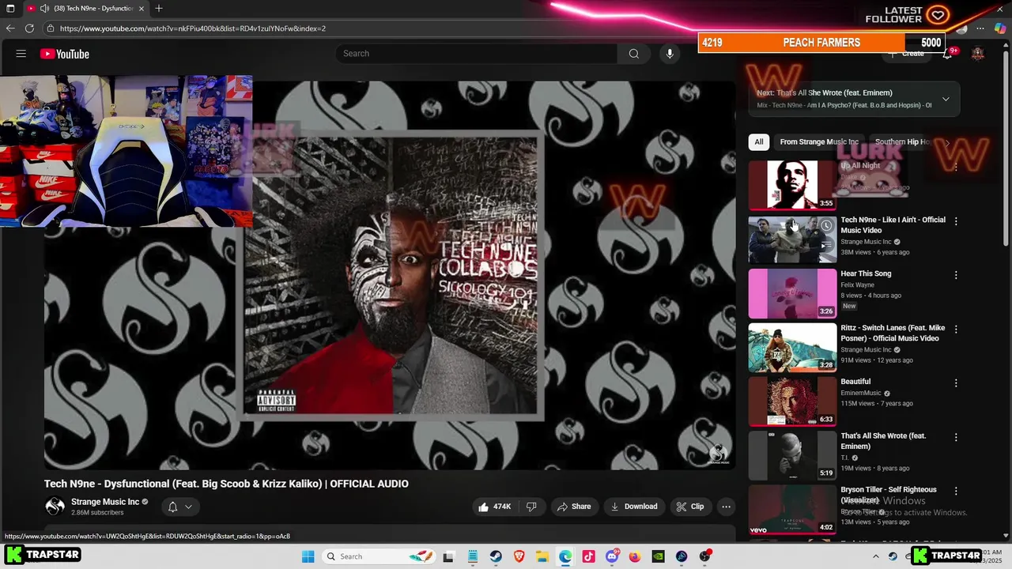Screen dimensions: 1012x569
Task: Click the search magnifier button
Action: pyautogui.click(x=633, y=54)
